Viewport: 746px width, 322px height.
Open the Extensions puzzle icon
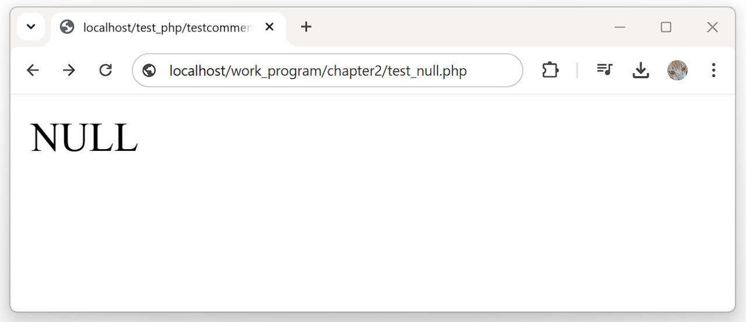(550, 70)
